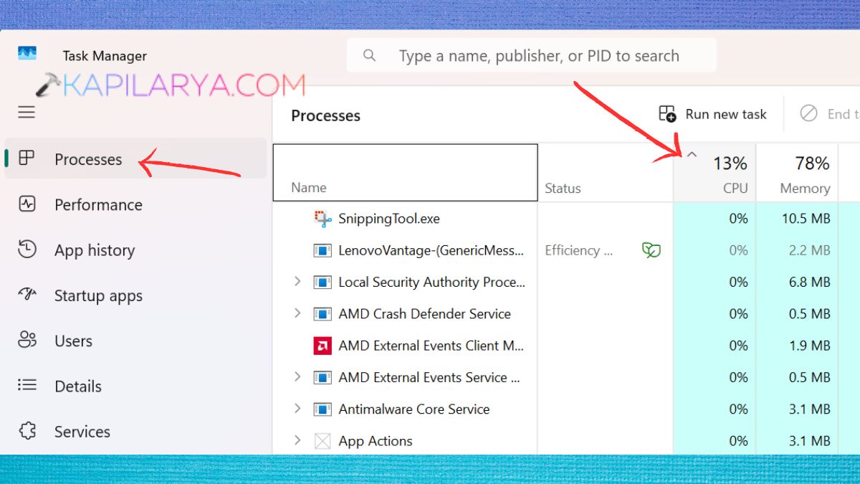860x484 pixels.
Task: Click the 2.2 MB memory value
Action: (x=810, y=250)
